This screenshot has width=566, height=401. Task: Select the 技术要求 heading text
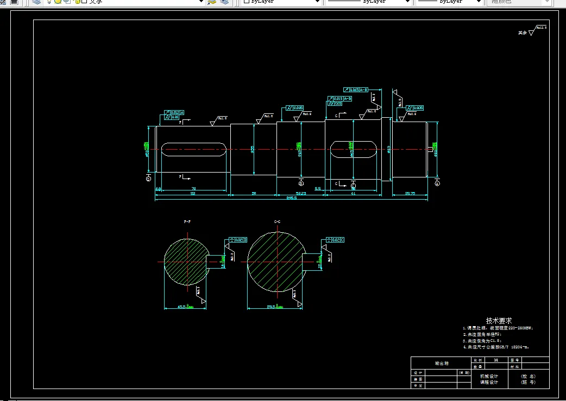coord(499,321)
